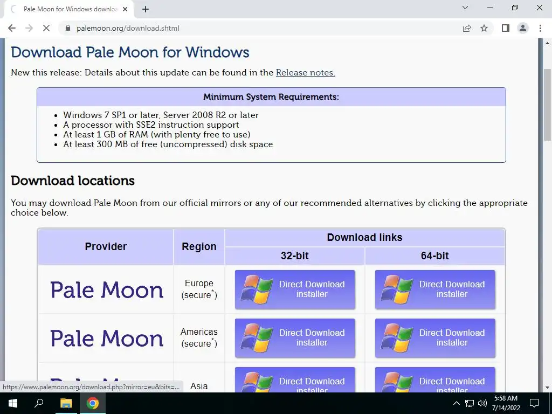The image size is (552, 414).
Task: Click the '64-bit' column header
Action: pos(435,256)
